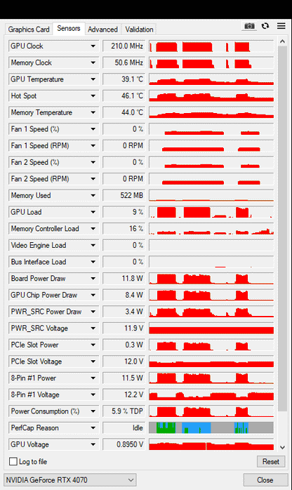Open the Board Power Draw dropdown

(93, 278)
